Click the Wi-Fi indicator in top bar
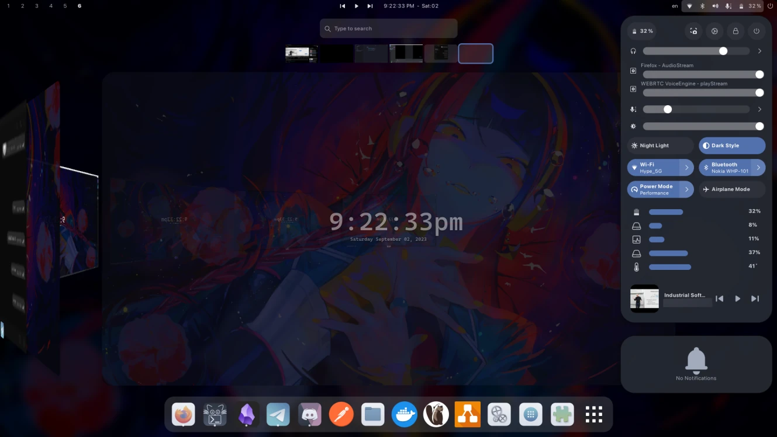The image size is (777, 437). (x=689, y=6)
